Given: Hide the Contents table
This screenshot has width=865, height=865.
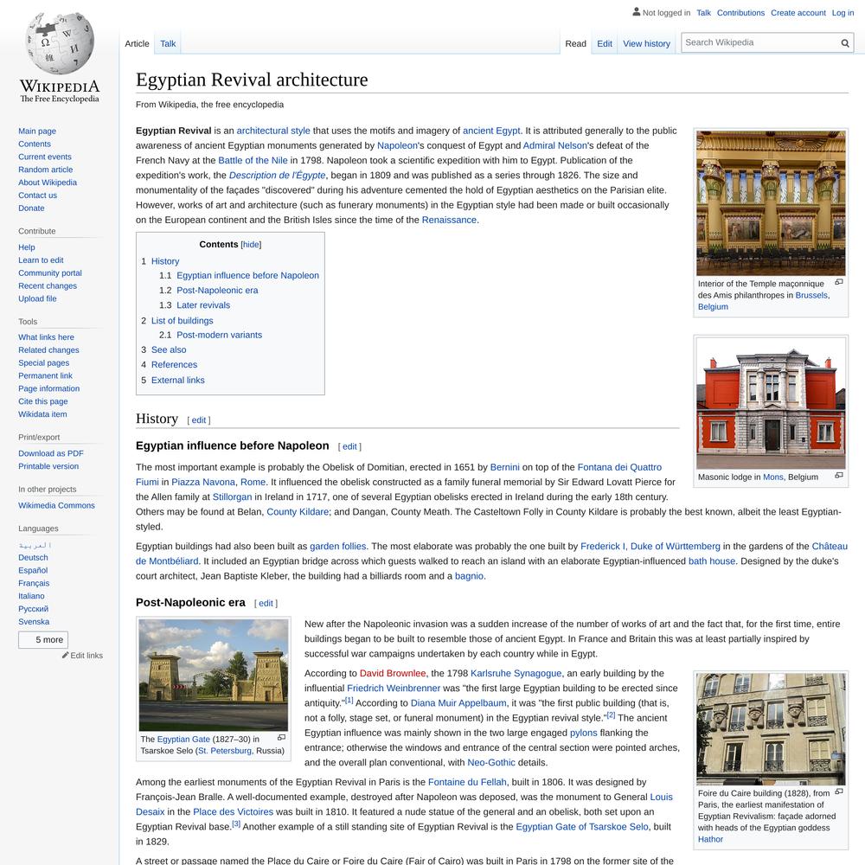Looking at the screenshot, I should (x=251, y=245).
